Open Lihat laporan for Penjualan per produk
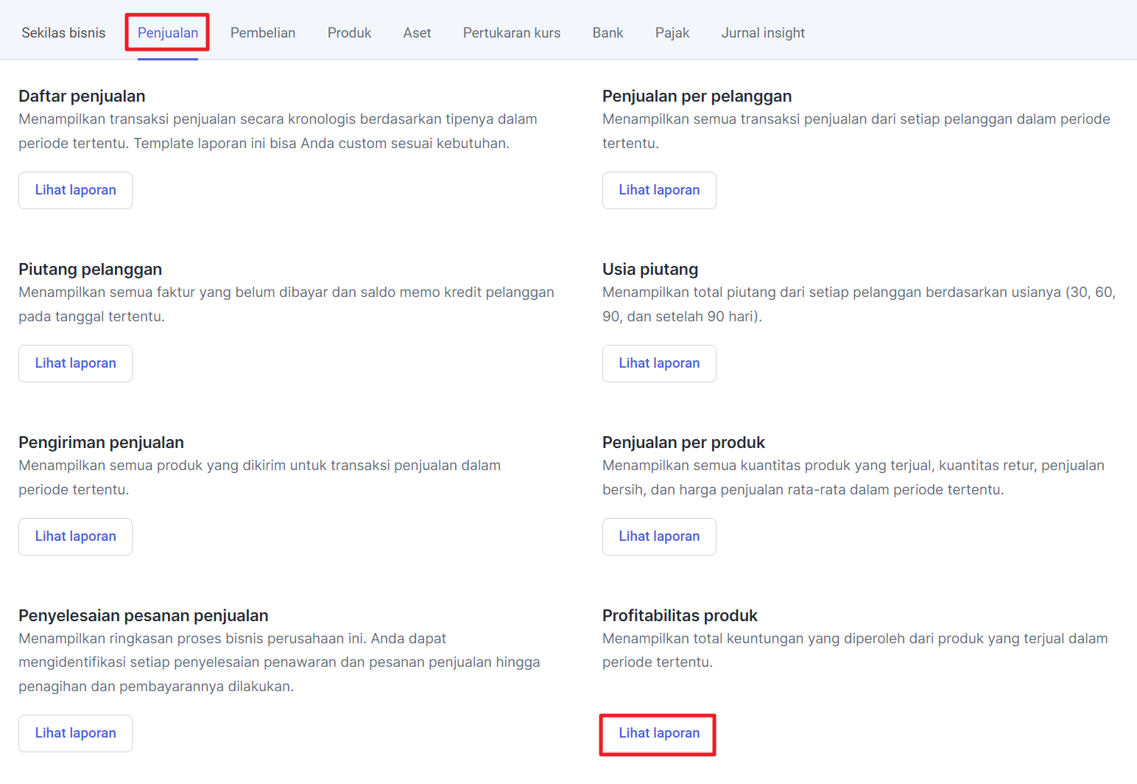 659,536
